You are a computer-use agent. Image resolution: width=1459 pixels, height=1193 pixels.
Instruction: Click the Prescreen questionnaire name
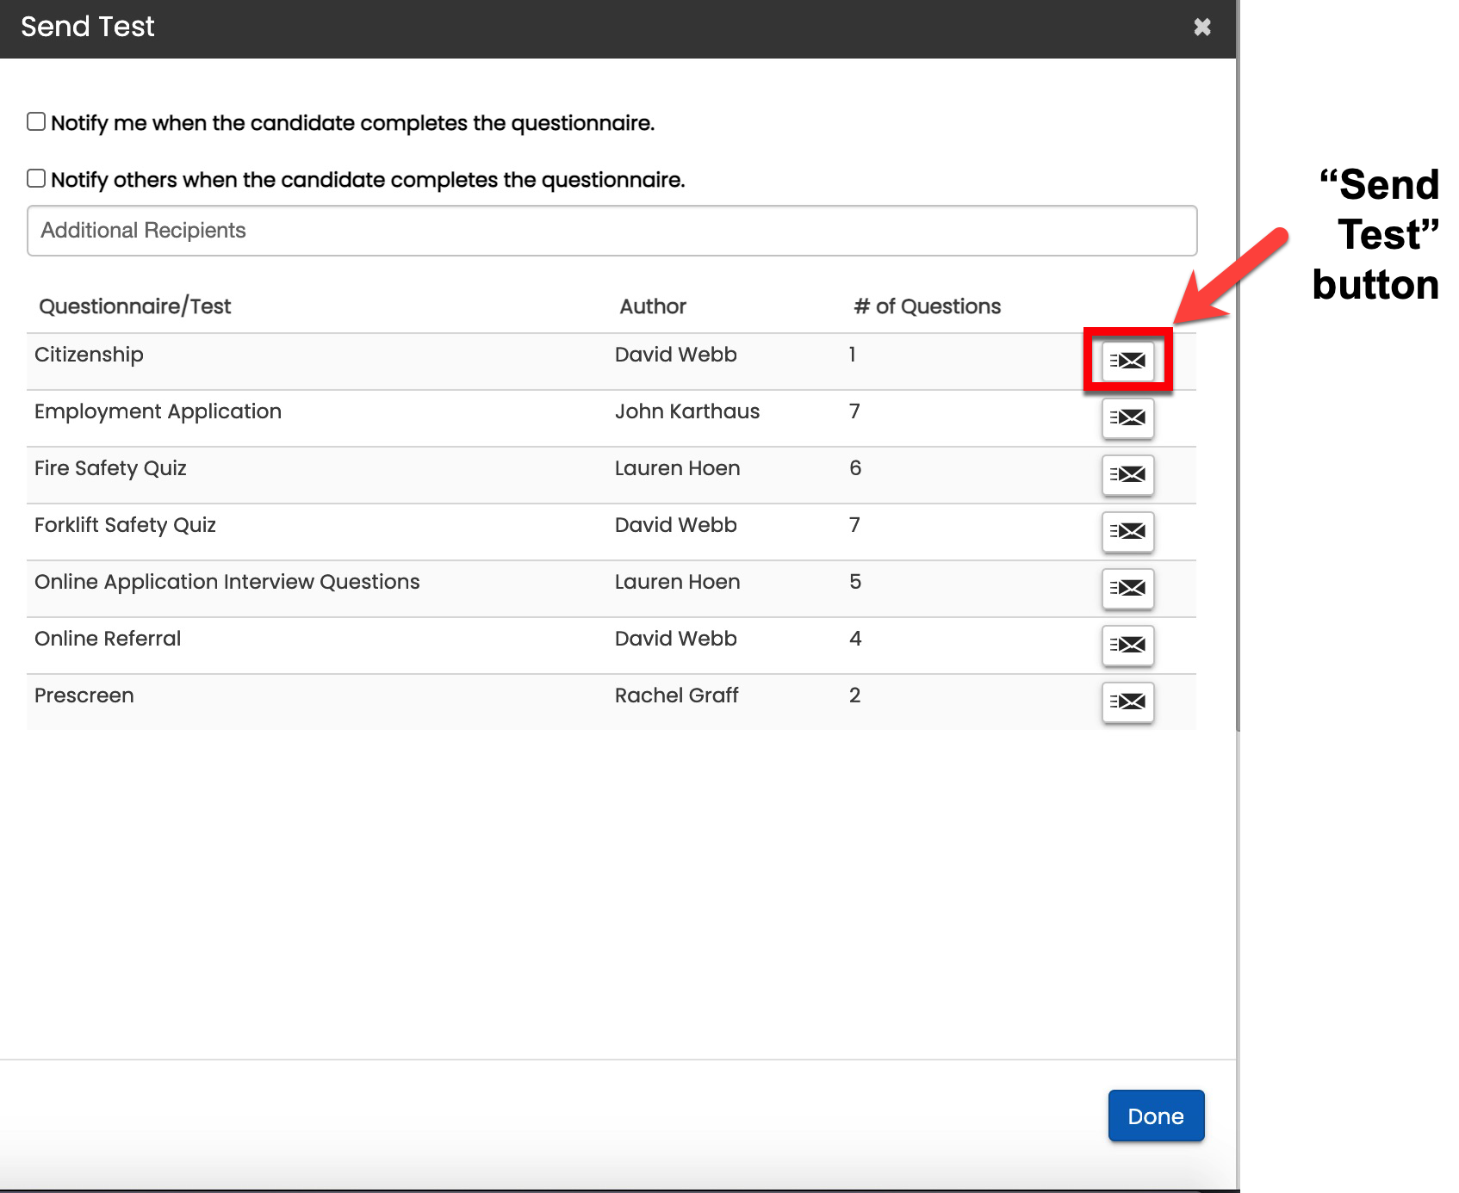[x=84, y=695]
